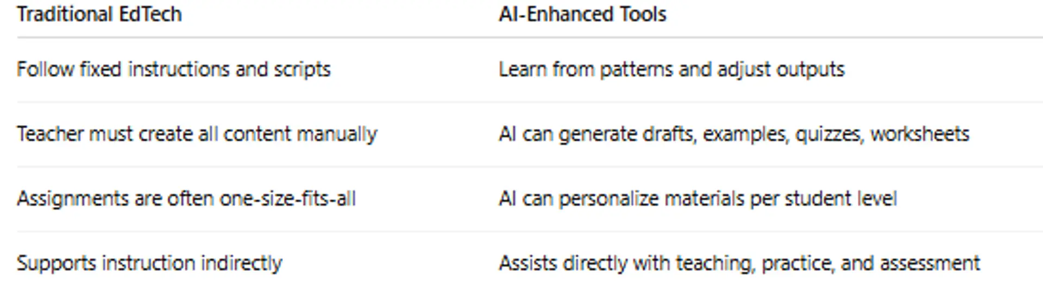Image resolution: width=1043 pixels, height=306 pixels.
Task: Select the 'Assignments are often one-size-fits-all' cell
Action: tap(186, 199)
